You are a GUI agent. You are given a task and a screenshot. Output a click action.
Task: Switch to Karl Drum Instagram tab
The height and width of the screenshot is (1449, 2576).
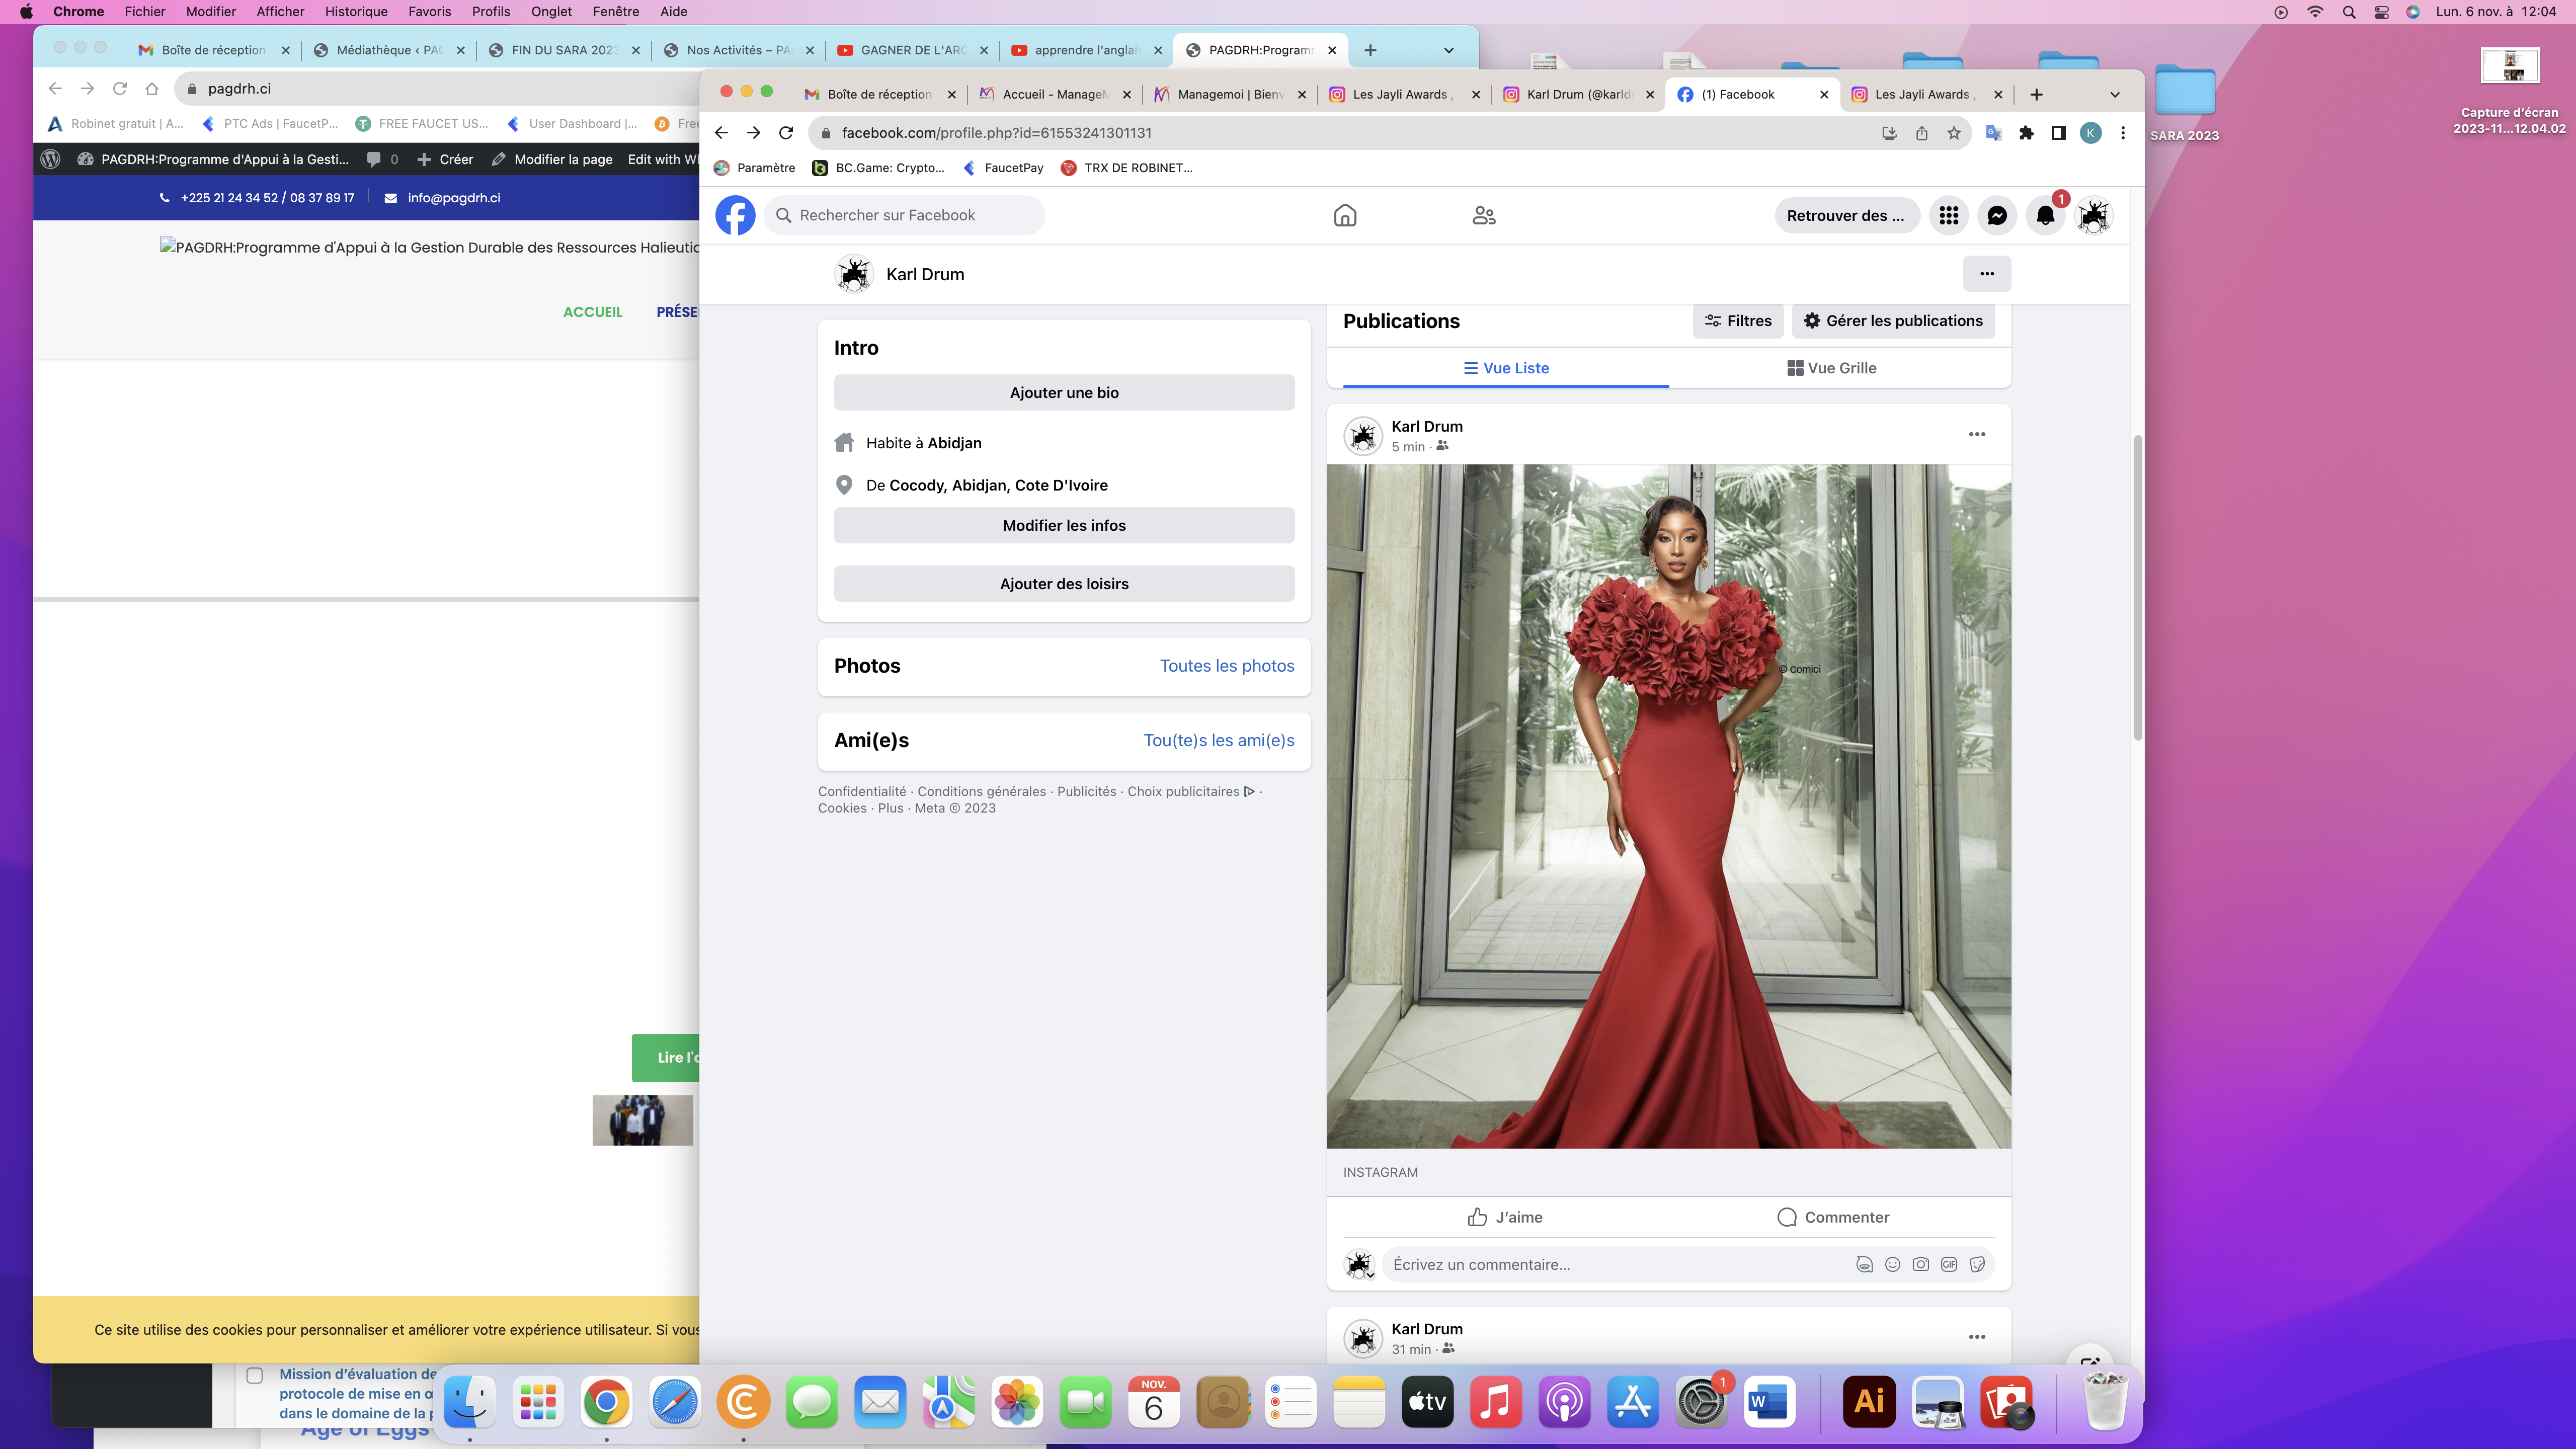(1577, 94)
